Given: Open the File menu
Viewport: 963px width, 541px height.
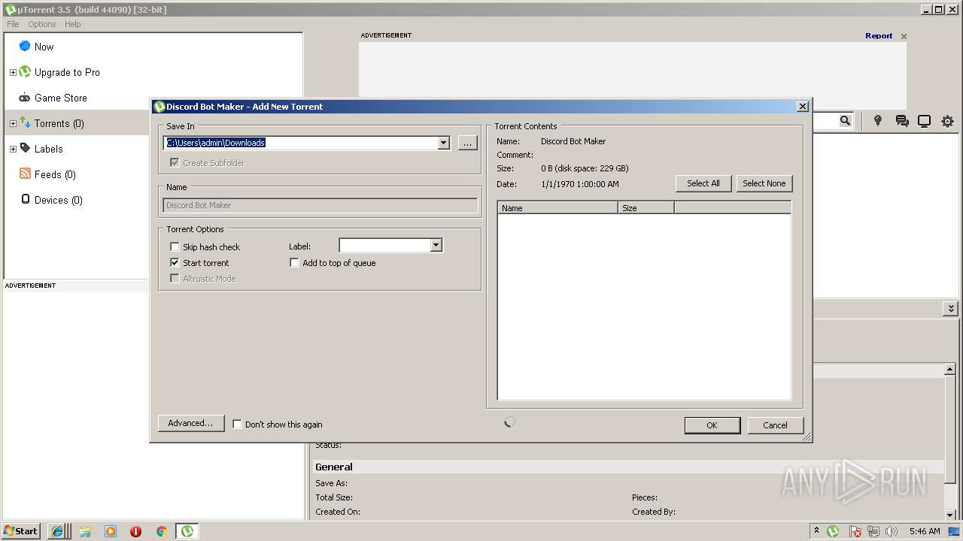Looking at the screenshot, I should tap(13, 24).
